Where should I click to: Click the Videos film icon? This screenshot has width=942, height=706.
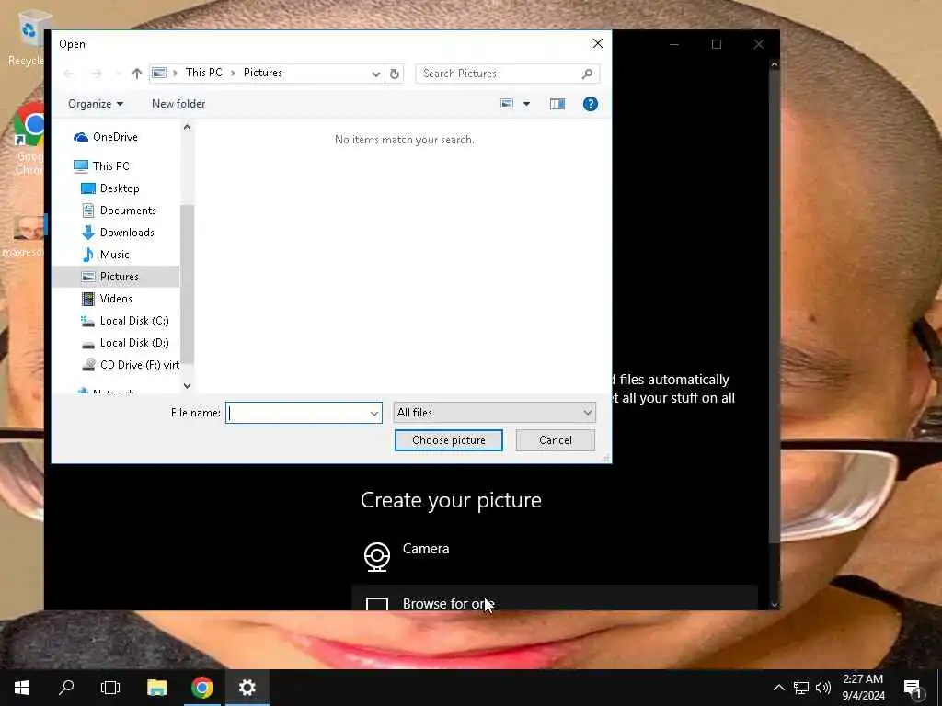point(87,299)
